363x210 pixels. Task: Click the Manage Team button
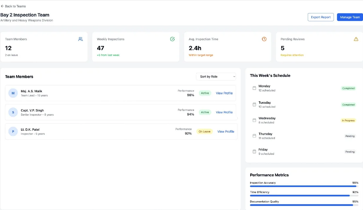pos(350,17)
